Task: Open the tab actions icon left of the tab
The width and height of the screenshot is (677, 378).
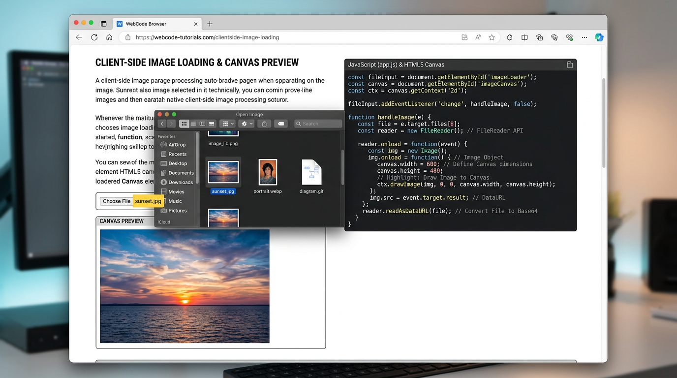Action: click(104, 24)
